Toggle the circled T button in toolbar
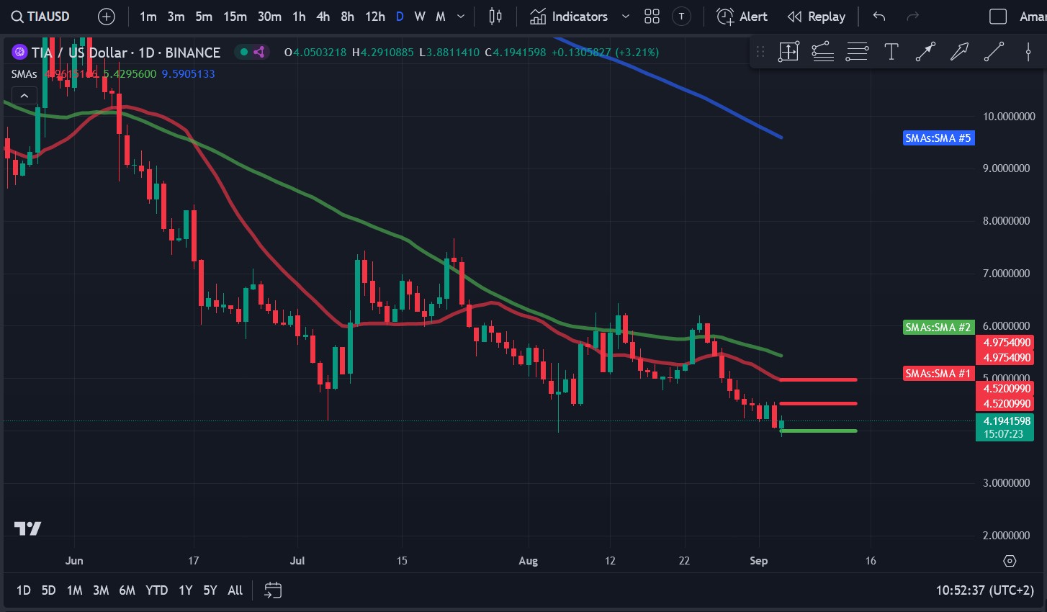This screenshot has width=1047, height=612. tap(681, 17)
